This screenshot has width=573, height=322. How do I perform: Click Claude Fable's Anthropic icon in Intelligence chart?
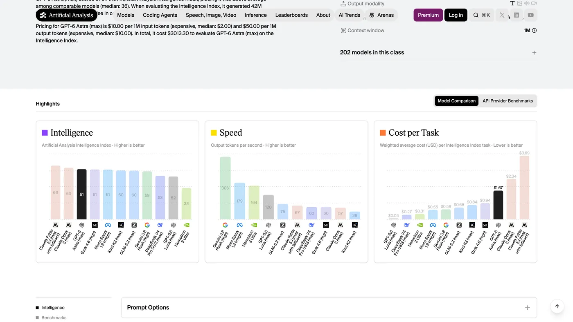click(x=56, y=225)
